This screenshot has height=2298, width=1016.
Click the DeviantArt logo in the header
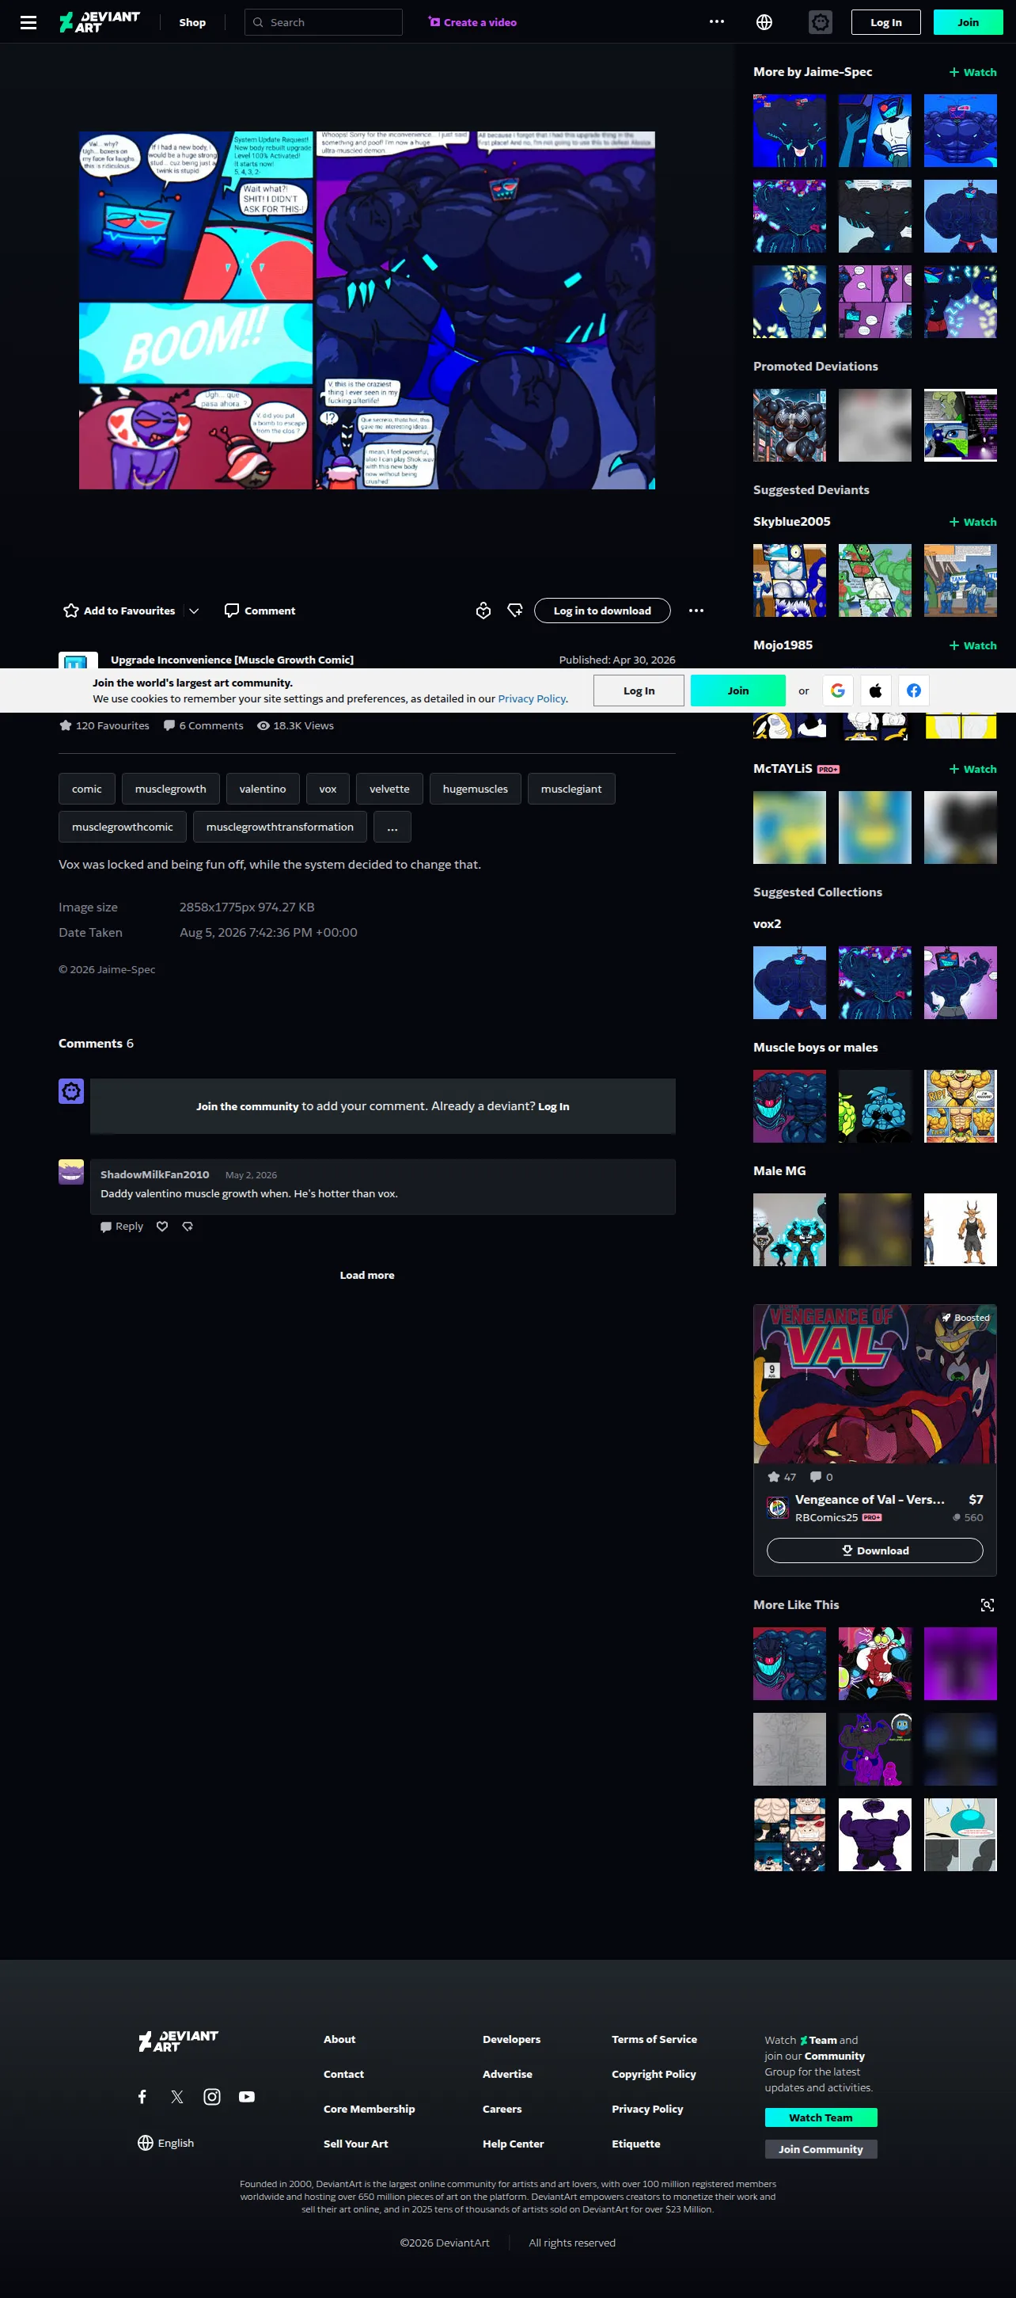coord(100,22)
